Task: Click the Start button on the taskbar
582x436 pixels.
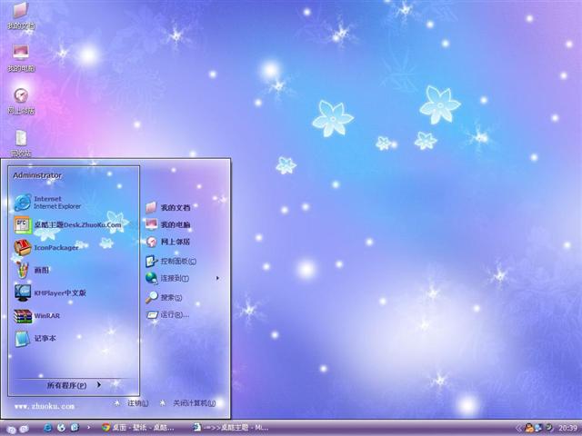Action: [x=17, y=429]
